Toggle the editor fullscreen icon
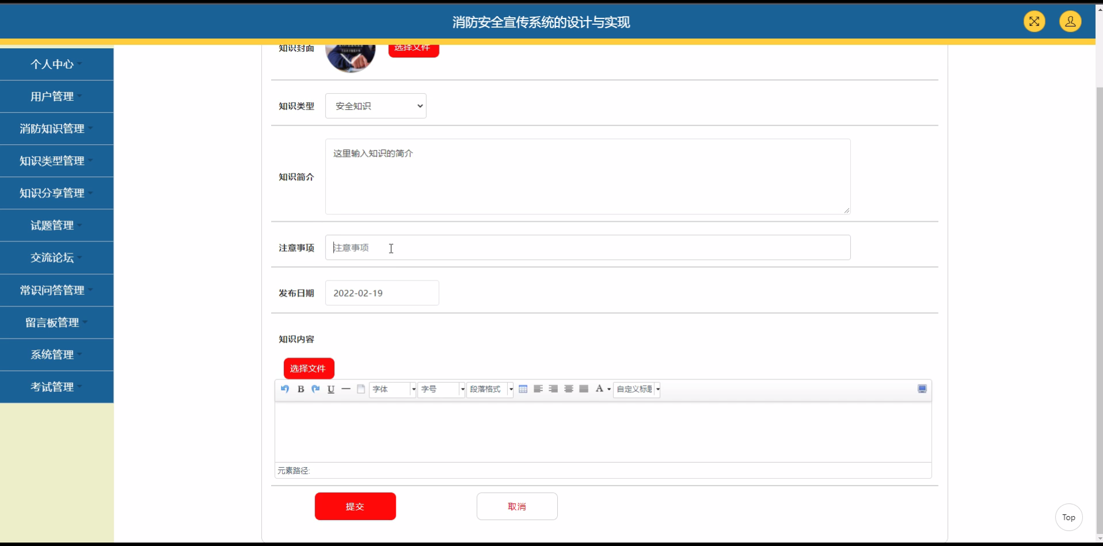Screen dimensions: 1103x546 click(x=922, y=389)
